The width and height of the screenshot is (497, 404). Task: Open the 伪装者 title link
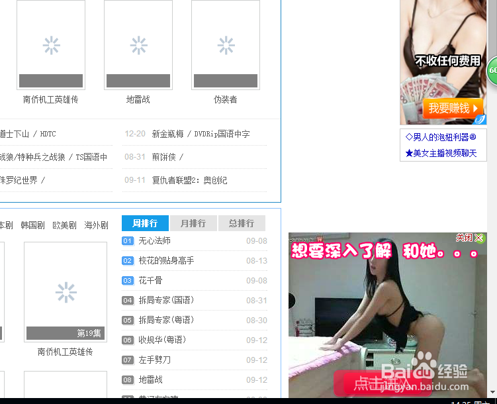coord(226,99)
